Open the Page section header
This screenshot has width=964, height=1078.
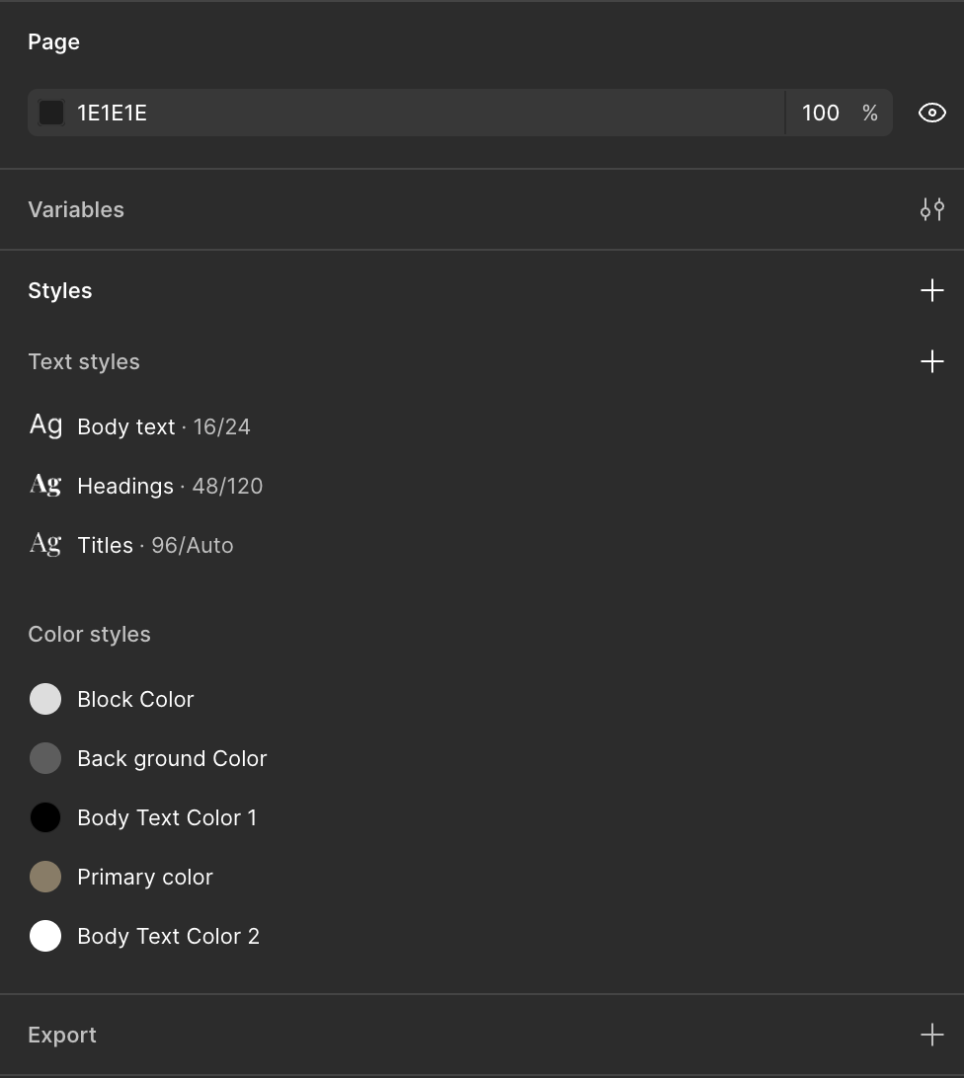(x=53, y=41)
